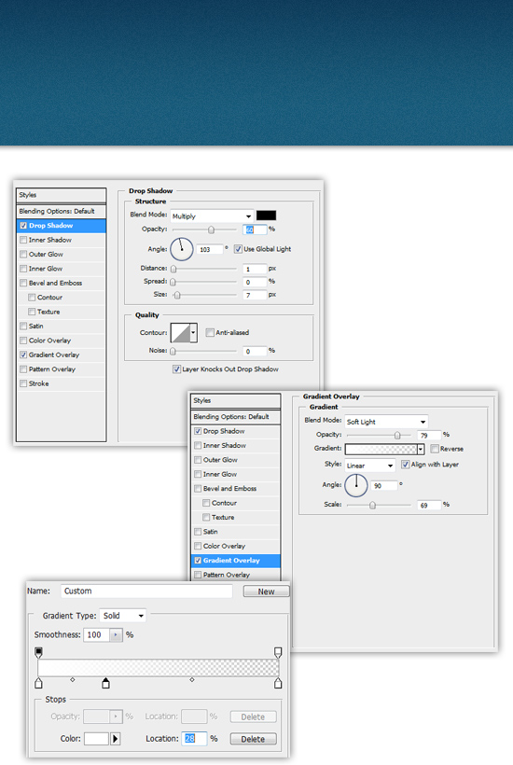Toggle Layer Knocks Out Drop Shadow
This screenshot has width=513, height=765.
(176, 369)
